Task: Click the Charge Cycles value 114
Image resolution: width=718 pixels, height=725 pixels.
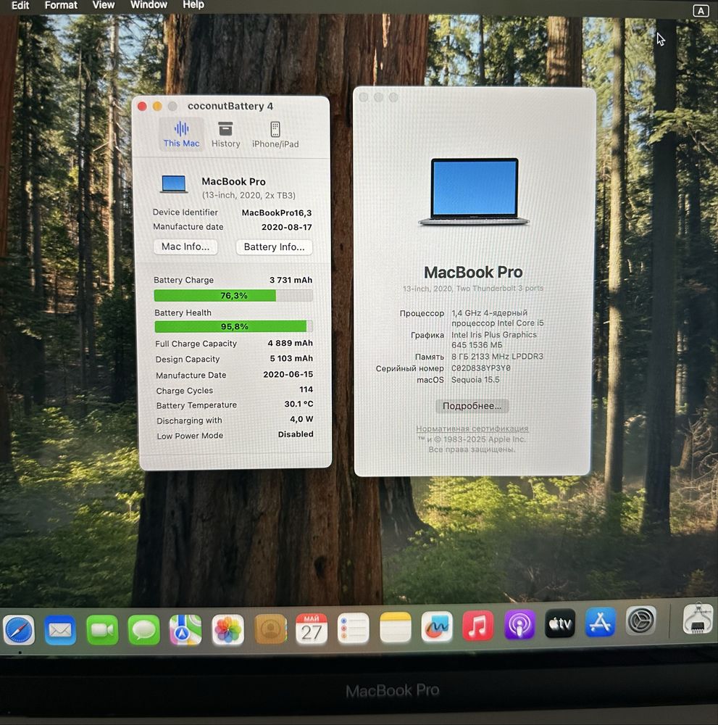Action: 306,389
